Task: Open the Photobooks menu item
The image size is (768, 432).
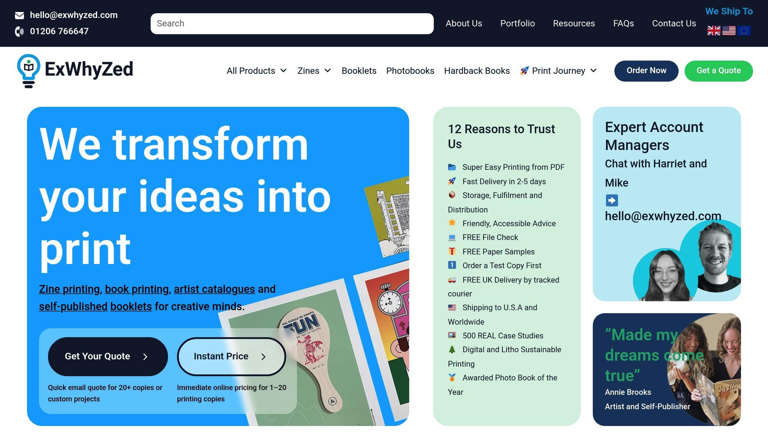Action: (410, 71)
